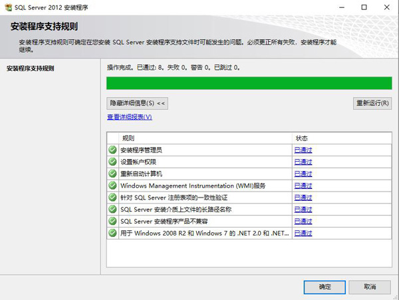Click green check icon for 长路径名称 rule
This screenshot has height=300, width=399.
112,209
